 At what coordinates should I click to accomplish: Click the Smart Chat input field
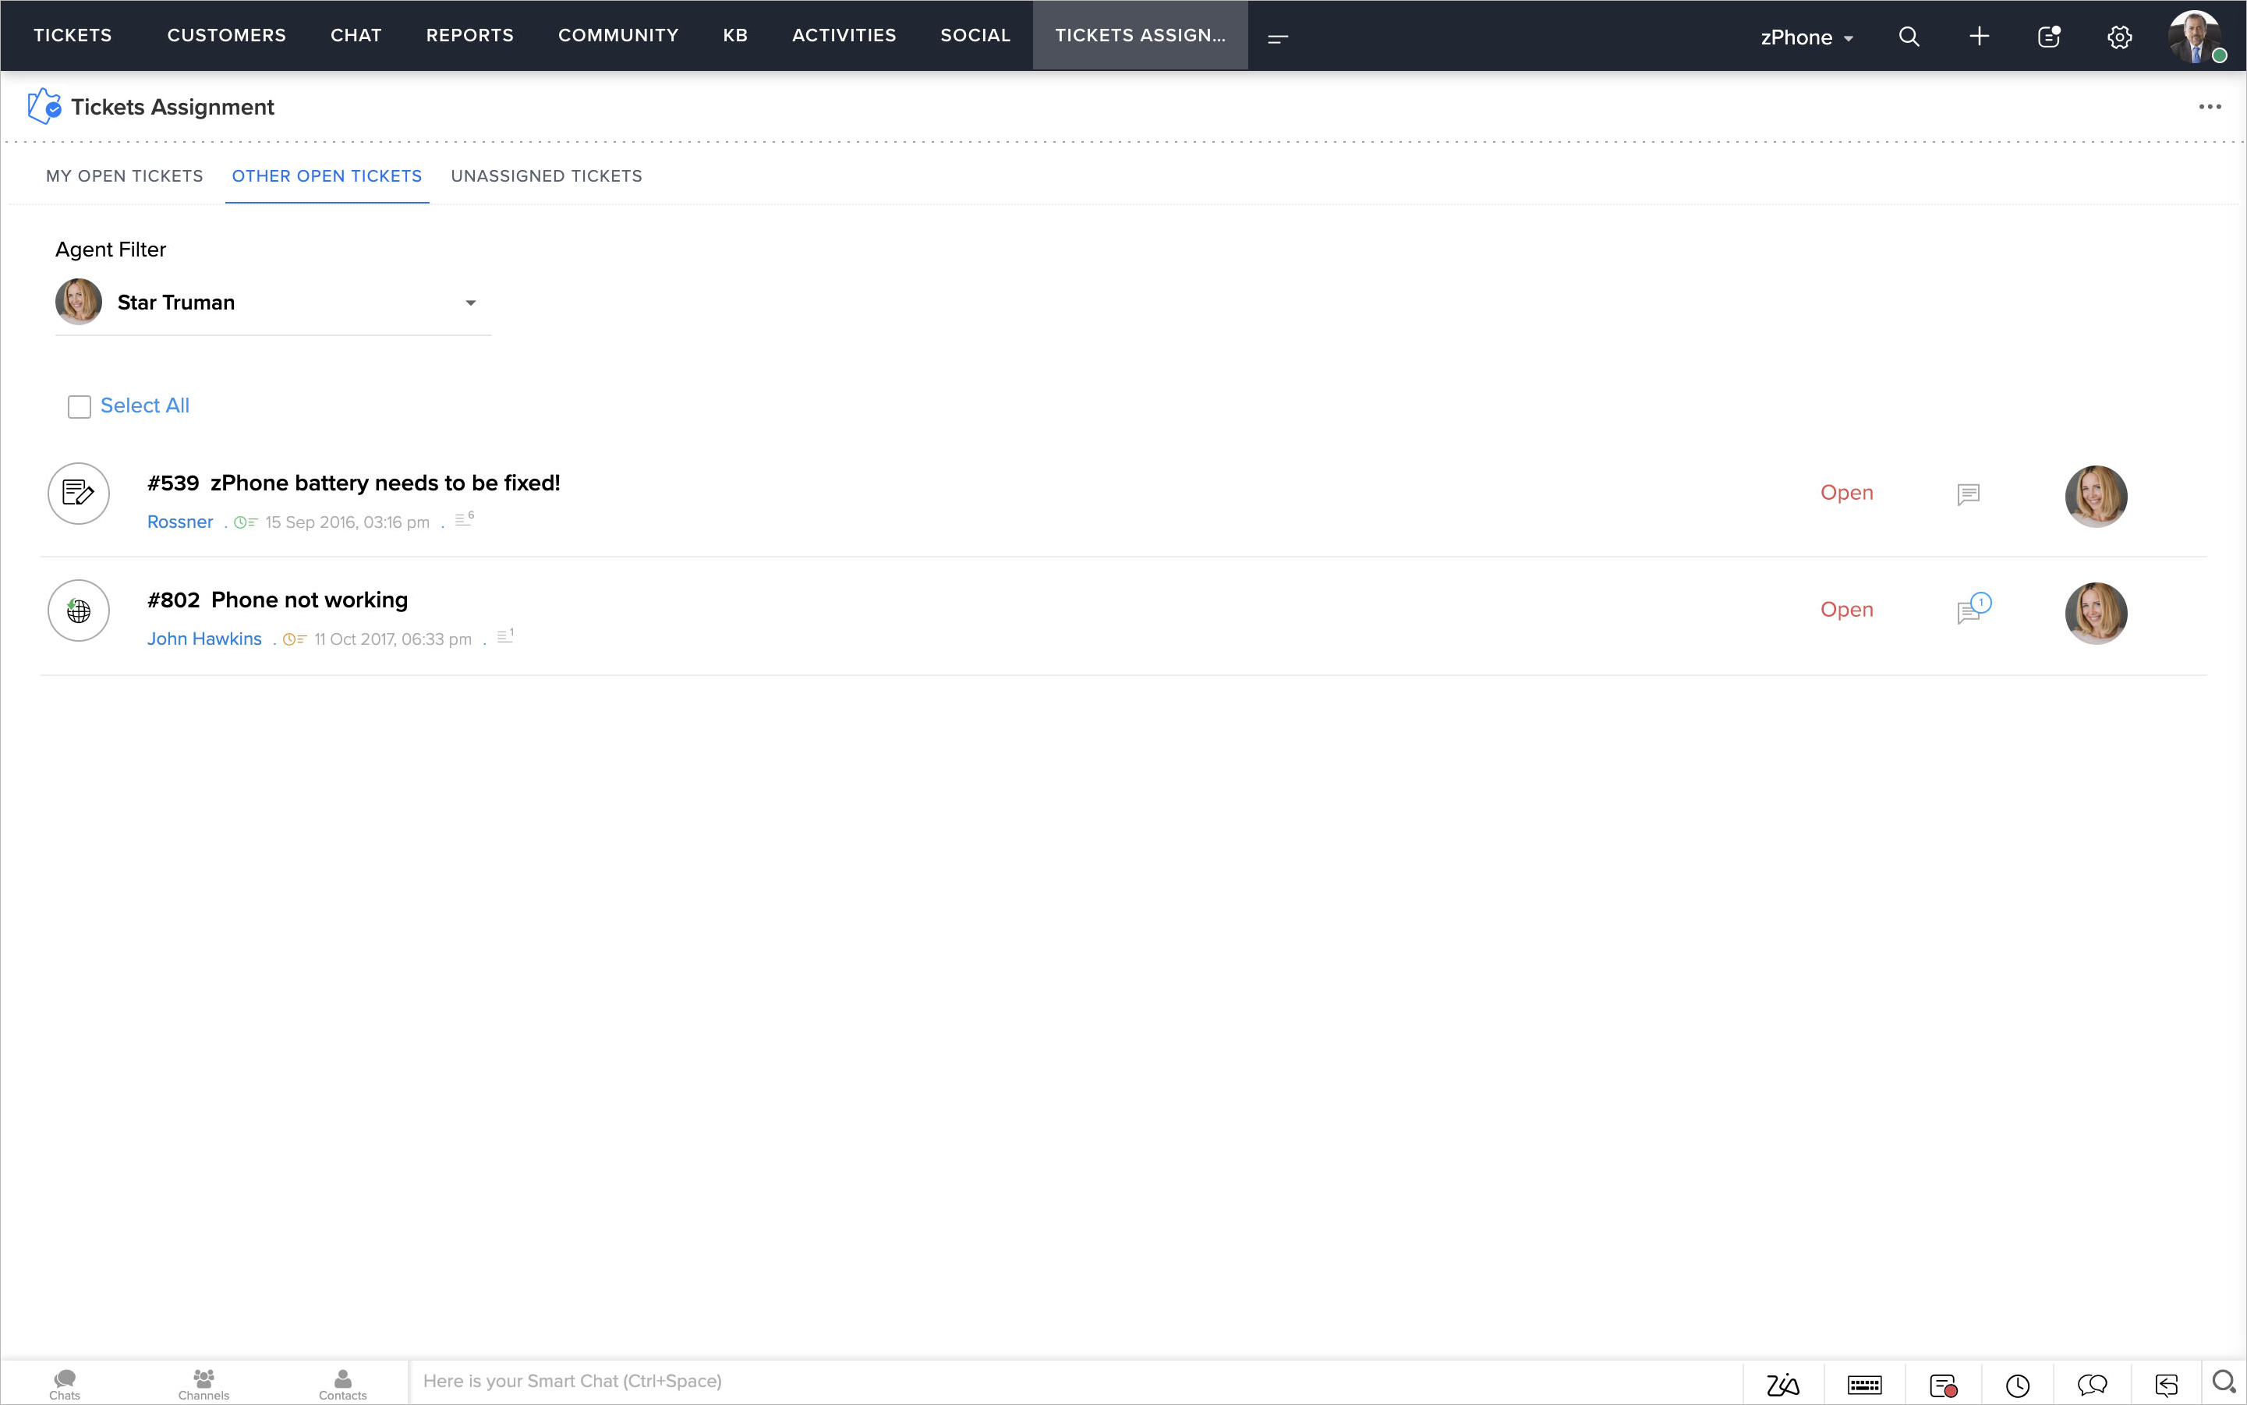pos(1069,1381)
